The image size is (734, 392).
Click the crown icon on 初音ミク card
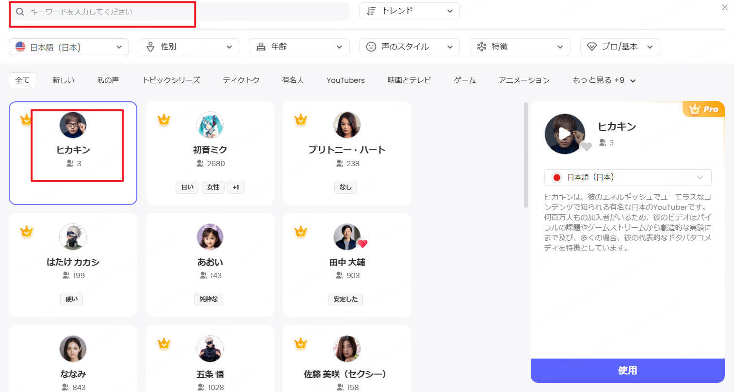click(164, 119)
